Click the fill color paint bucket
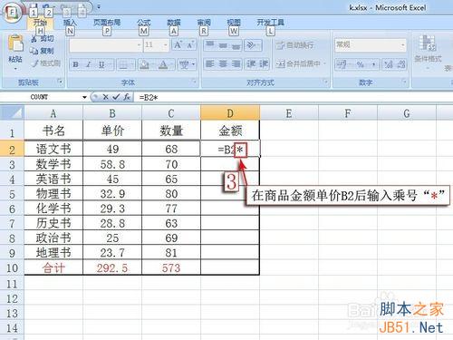Screen dimensions: 453x340 coord(144,64)
